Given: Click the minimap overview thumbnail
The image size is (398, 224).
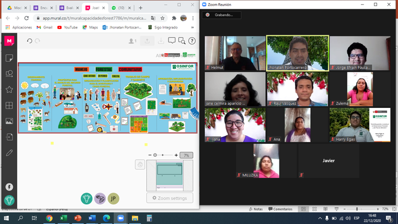Looking at the screenshot, I should coord(170,175).
